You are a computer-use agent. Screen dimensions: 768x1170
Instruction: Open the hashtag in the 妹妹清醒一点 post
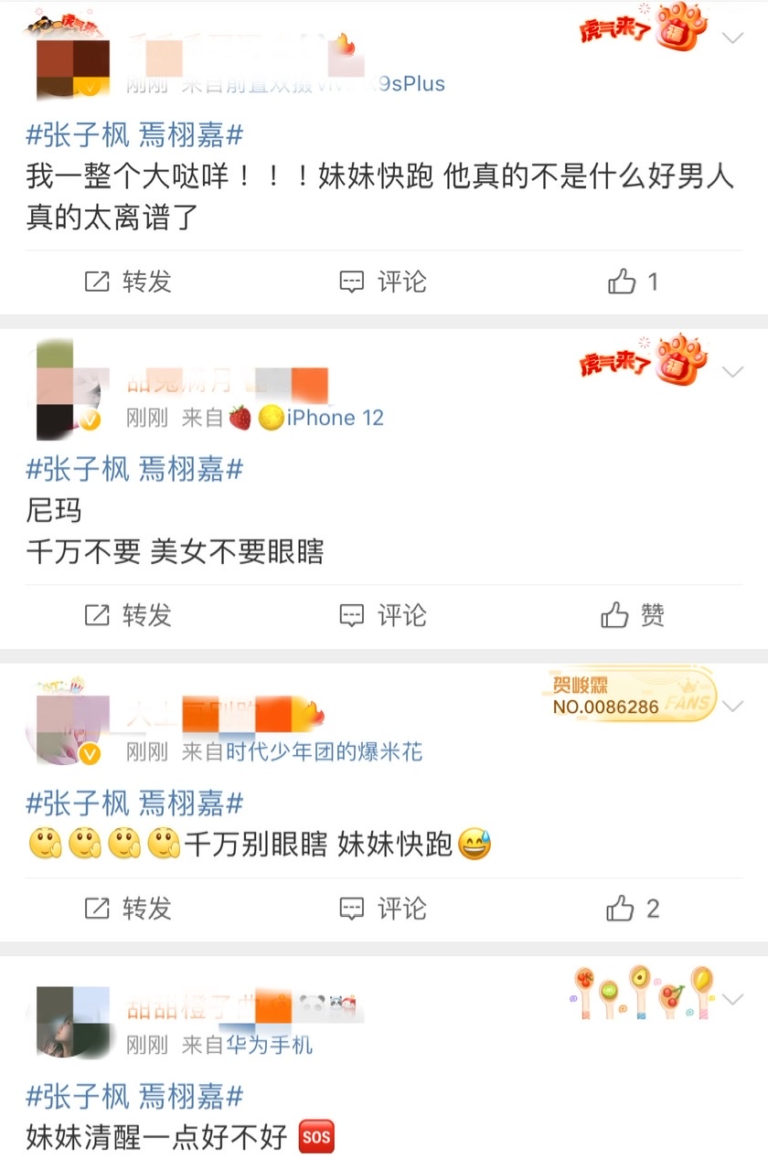coord(134,1096)
